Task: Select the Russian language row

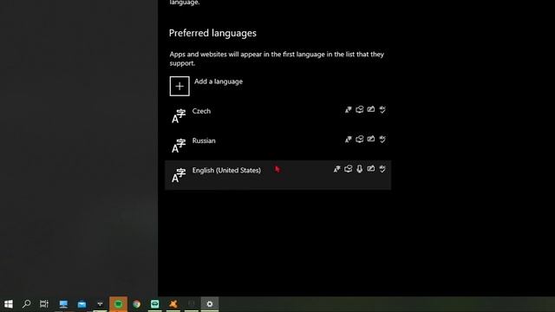Action: 277,146
